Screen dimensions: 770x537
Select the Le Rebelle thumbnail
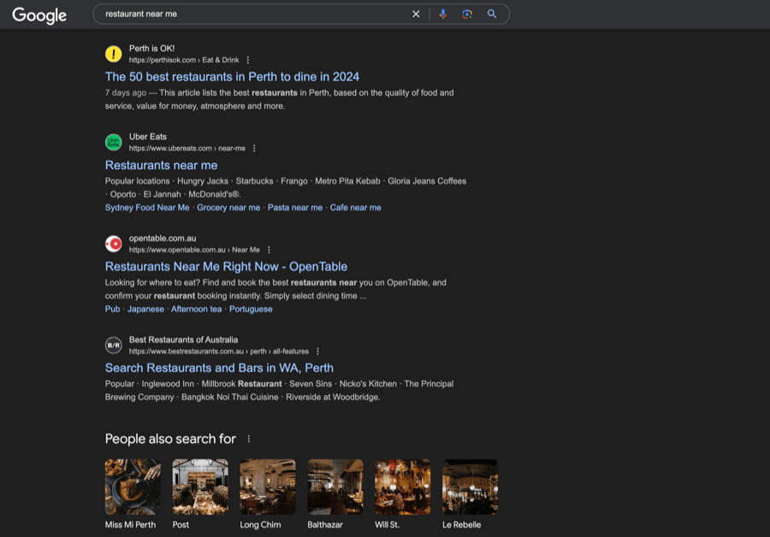click(471, 487)
